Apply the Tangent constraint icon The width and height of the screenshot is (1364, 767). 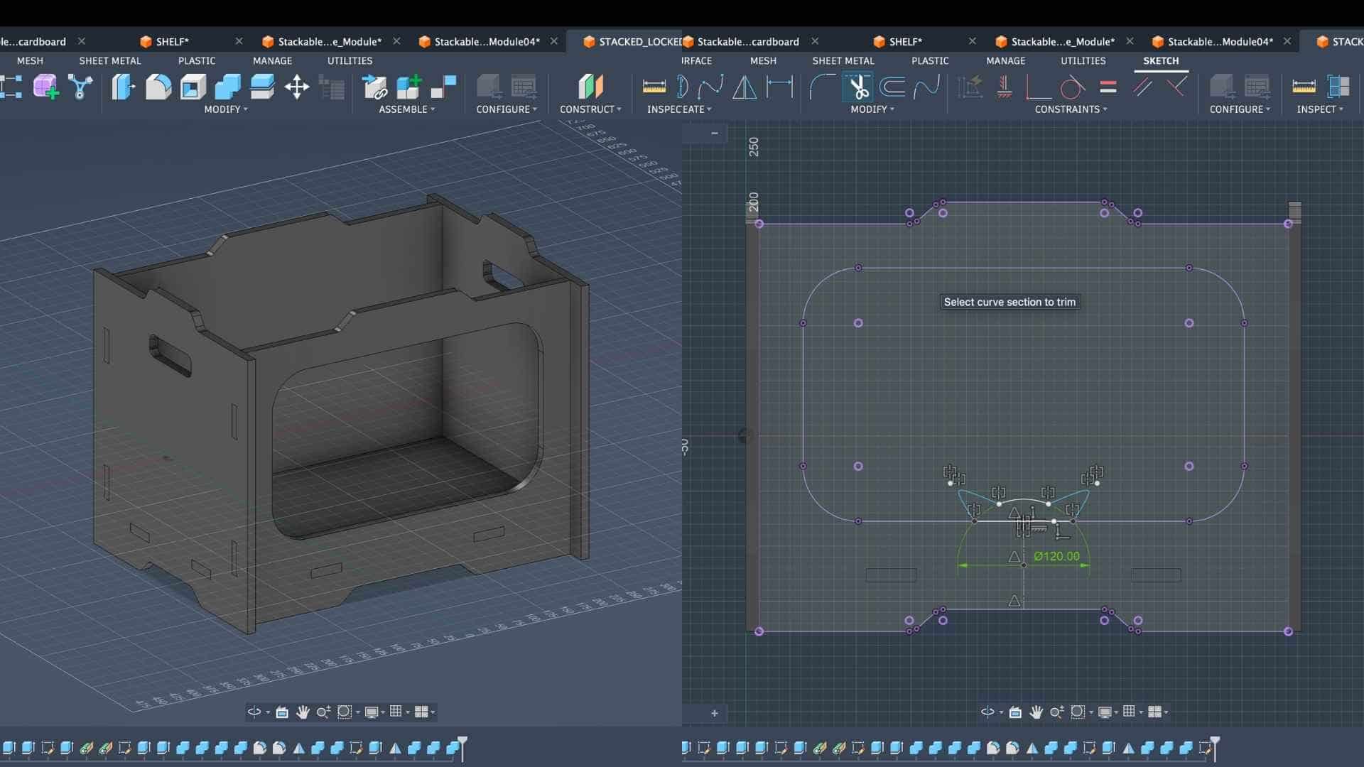(x=1073, y=87)
